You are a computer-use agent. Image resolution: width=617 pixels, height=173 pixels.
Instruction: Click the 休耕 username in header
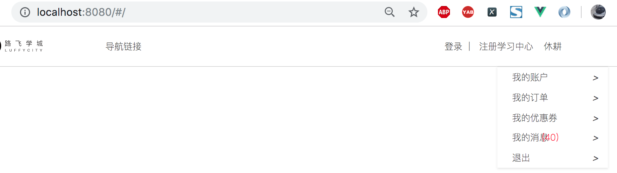click(x=553, y=47)
